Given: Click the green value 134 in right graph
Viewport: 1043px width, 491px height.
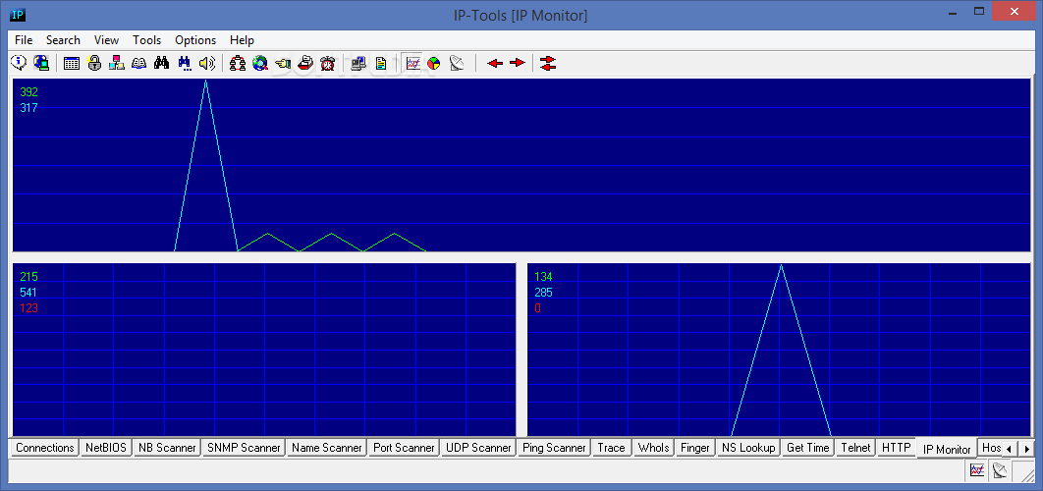Looking at the screenshot, I should tap(543, 277).
